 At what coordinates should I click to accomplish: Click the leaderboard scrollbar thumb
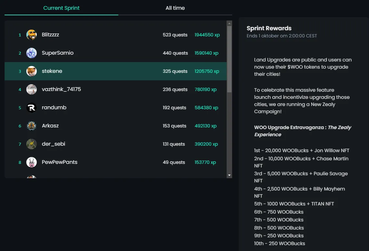[x=230, y=59]
